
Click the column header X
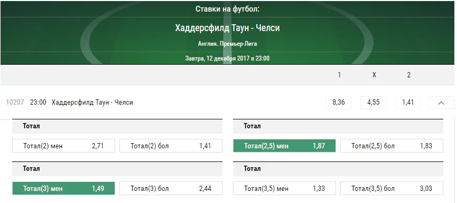tap(374, 75)
